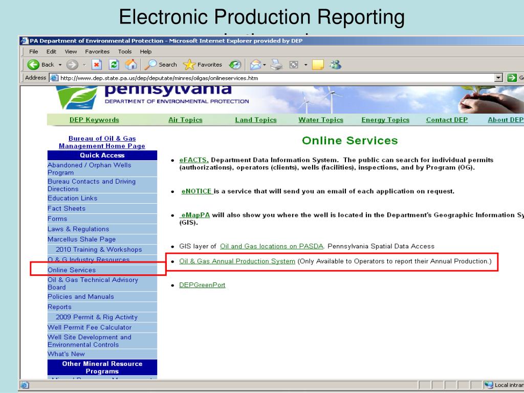
Task: Click the Pennsylvania DEP keystone logo
Action: (77, 97)
